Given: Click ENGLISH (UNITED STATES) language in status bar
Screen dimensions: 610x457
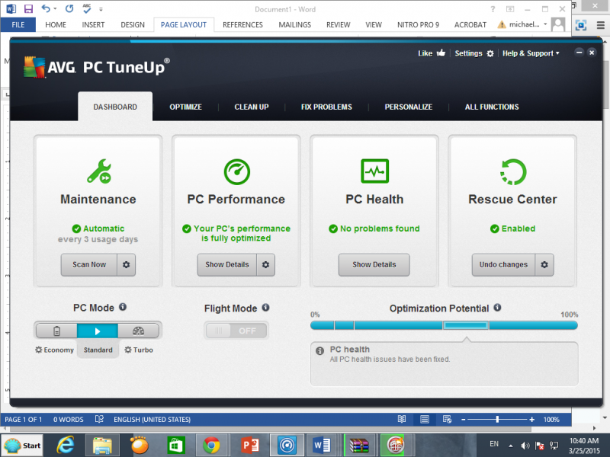Looking at the screenshot, I should (x=152, y=420).
